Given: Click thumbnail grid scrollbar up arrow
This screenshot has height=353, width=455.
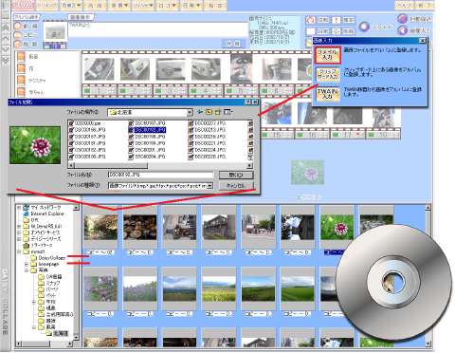Looking at the screenshot, I should tap(428, 208).
